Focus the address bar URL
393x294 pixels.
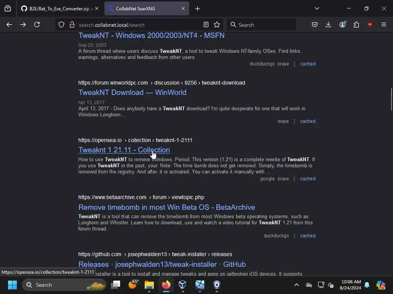[x=112, y=25]
